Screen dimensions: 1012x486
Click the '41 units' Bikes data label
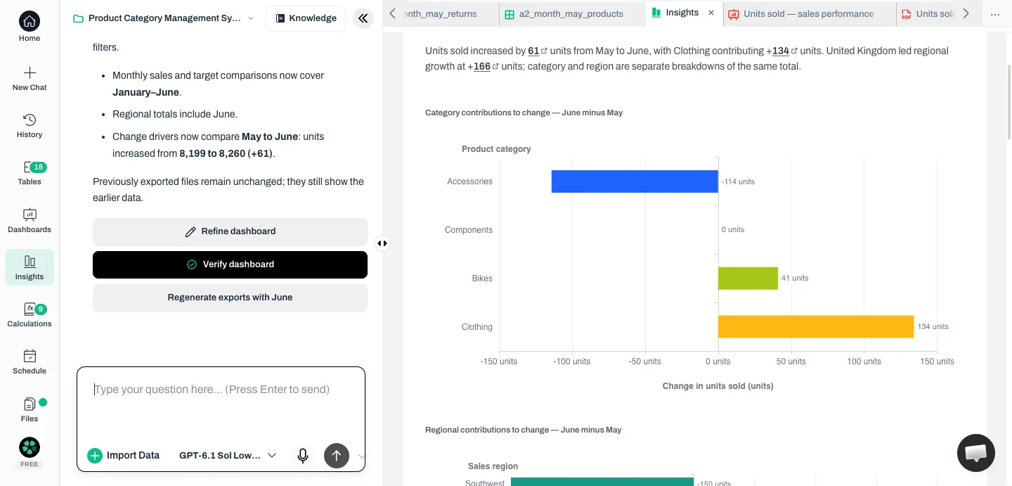(x=795, y=279)
